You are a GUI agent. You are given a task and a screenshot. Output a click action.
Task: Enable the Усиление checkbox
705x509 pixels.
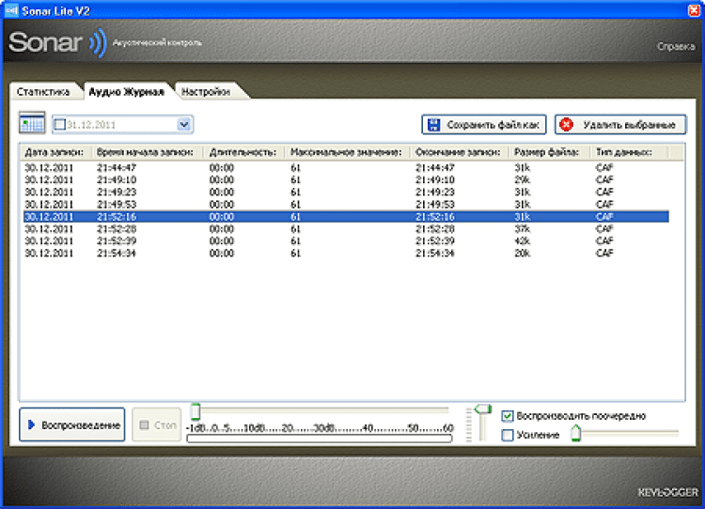point(508,435)
